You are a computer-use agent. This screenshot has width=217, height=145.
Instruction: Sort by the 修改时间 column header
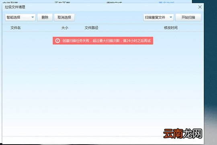(171, 28)
